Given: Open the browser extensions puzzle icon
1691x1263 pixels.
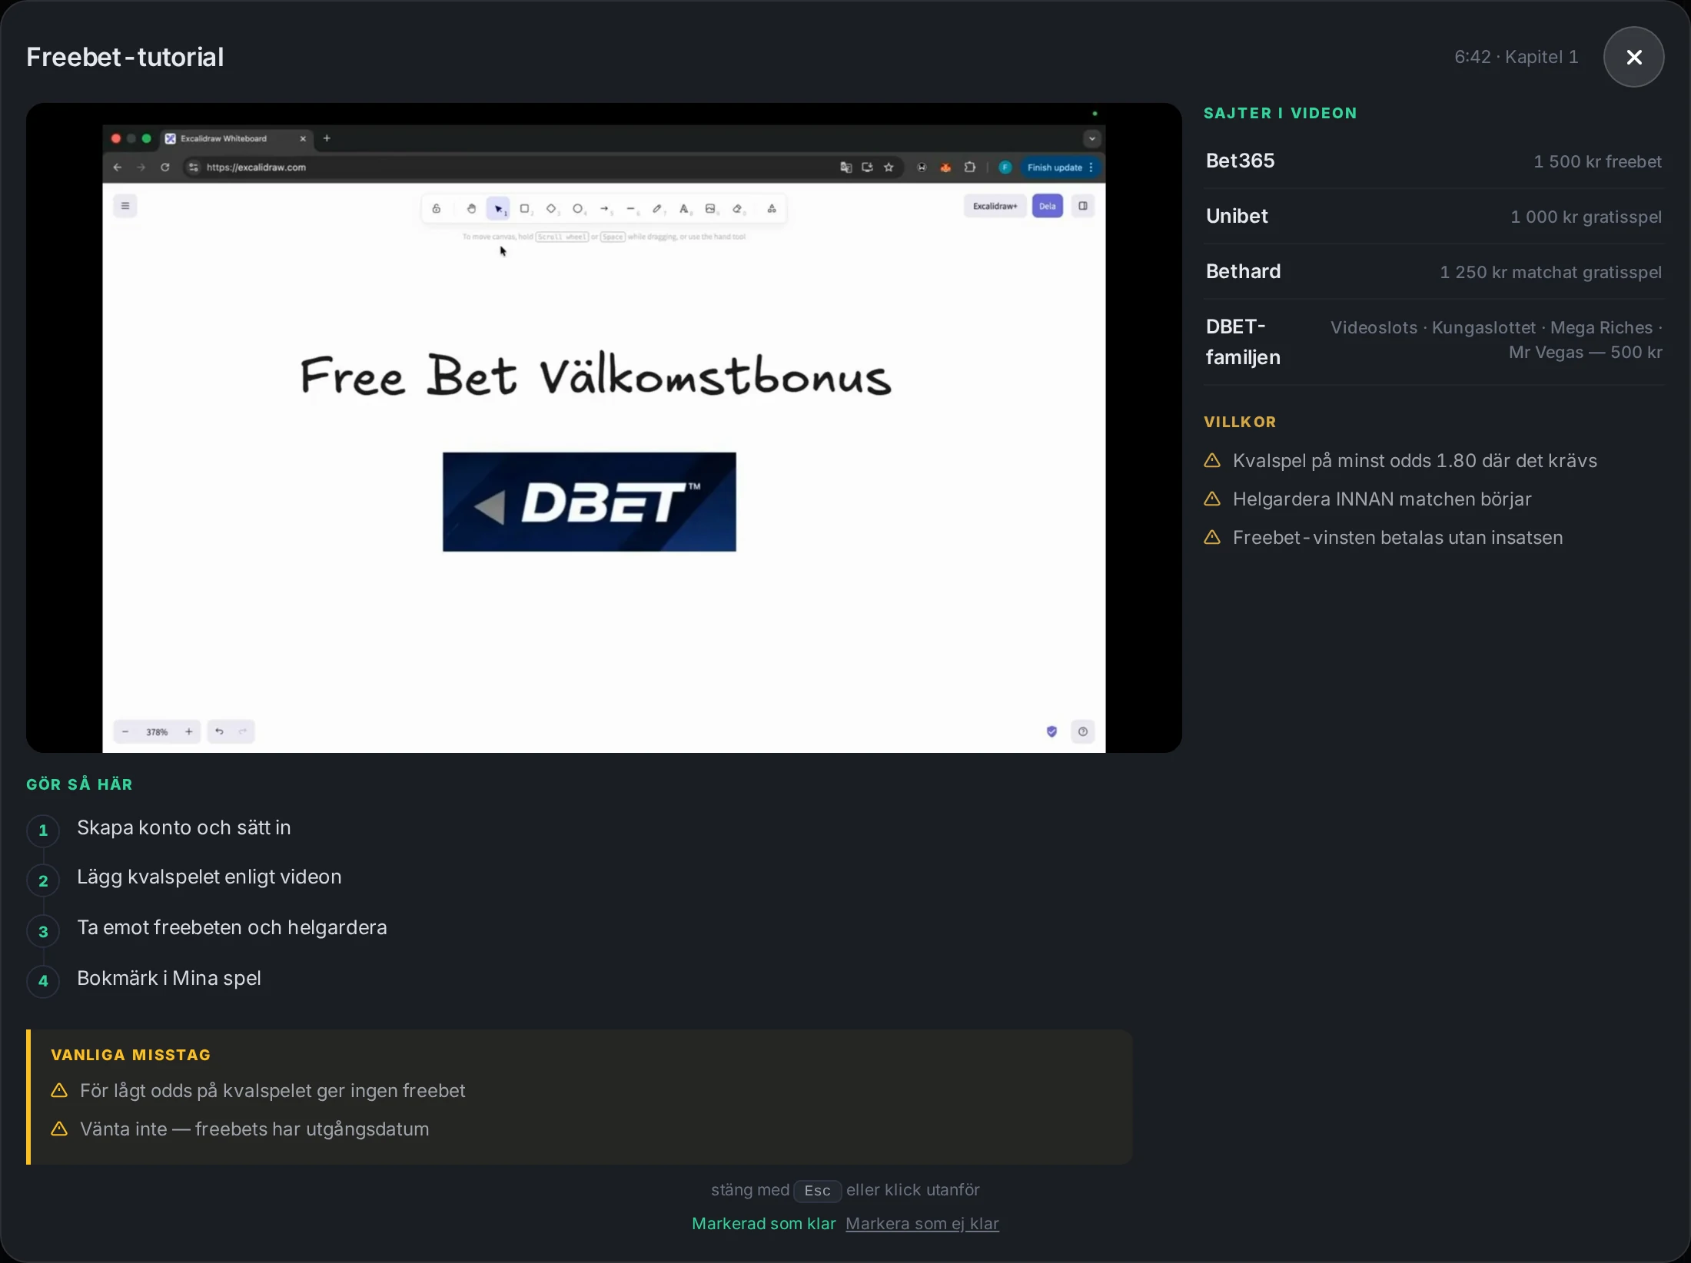Looking at the screenshot, I should click(970, 167).
